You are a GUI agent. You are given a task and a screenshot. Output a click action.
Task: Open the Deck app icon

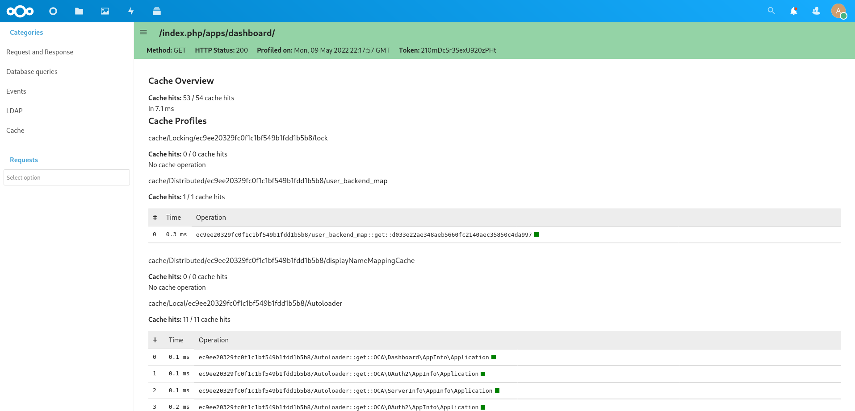(x=156, y=11)
